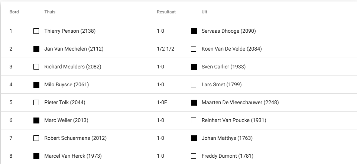Screen dimensions: 357x164
Task: Open player Marc Weiler (2013)
Action: pyautogui.click(x=66, y=120)
